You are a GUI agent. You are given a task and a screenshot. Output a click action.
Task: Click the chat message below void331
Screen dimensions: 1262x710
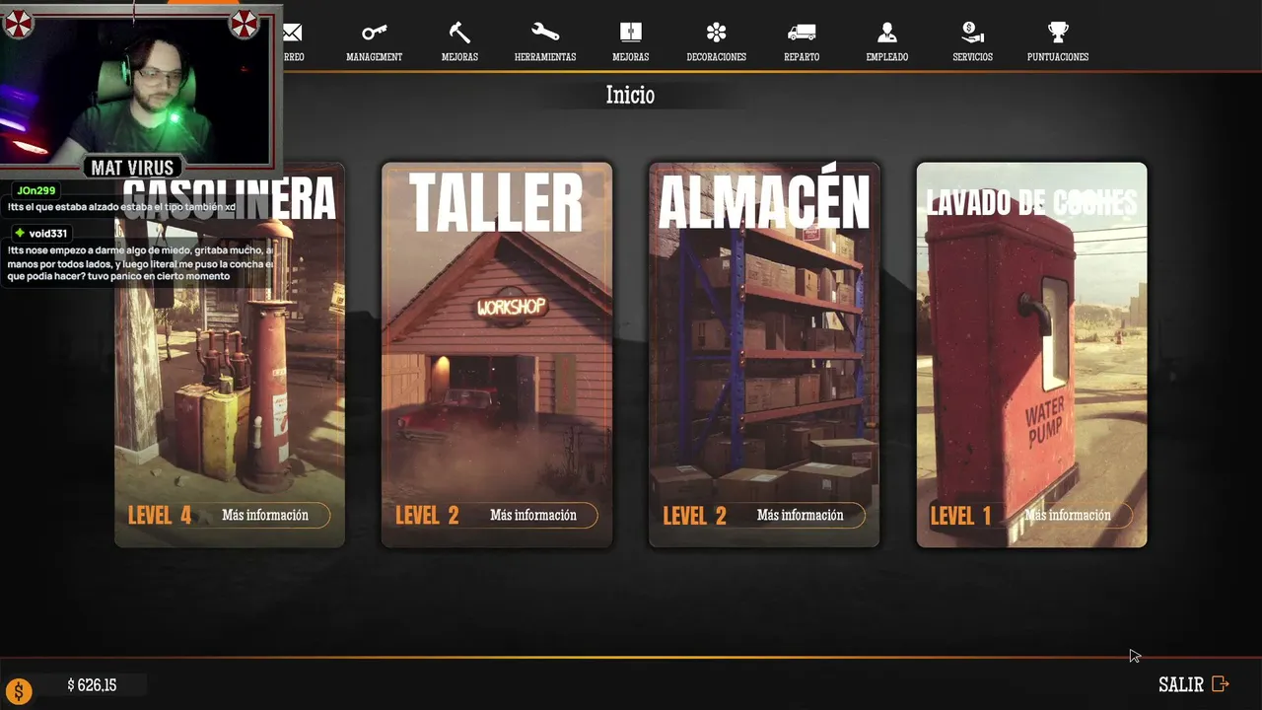(x=141, y=263)
